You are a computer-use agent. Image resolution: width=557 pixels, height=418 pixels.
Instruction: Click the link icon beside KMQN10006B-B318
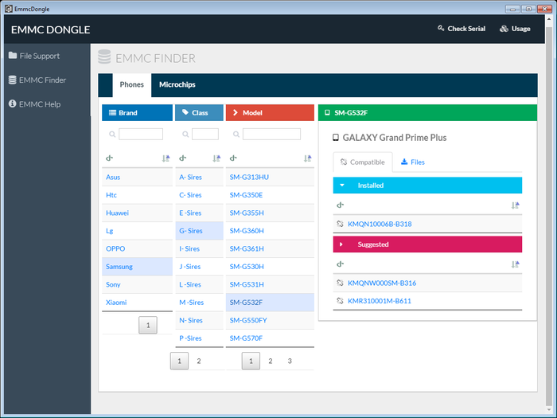click(x=341, y=225)
